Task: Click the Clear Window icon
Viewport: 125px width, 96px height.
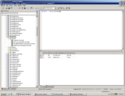Action: click(22, 8)
